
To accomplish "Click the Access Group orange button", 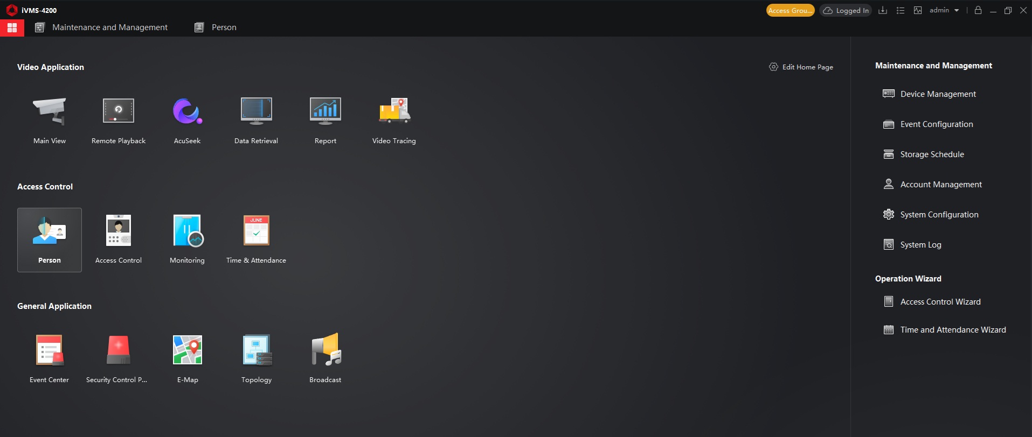I will point(790,10).
